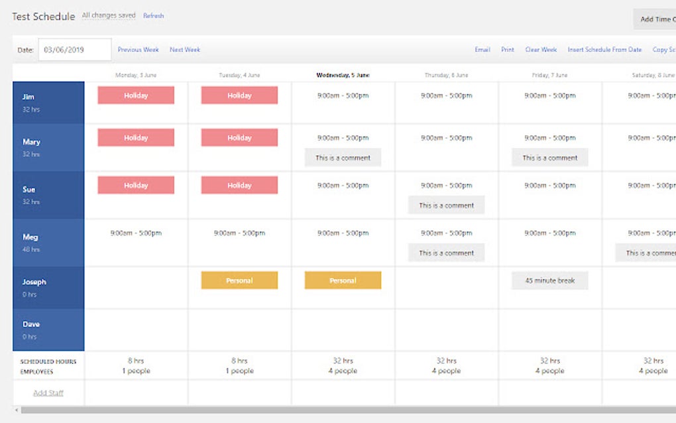Click Mary's comment under Wednesday's shift
The image size is (676, 423).
pos(342,157)
